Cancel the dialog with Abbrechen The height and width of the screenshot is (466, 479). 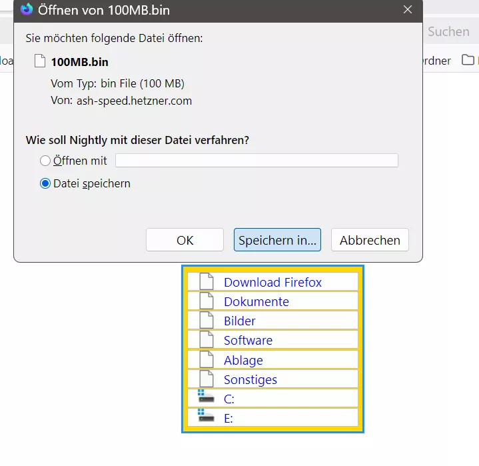[x=370, y=240]
